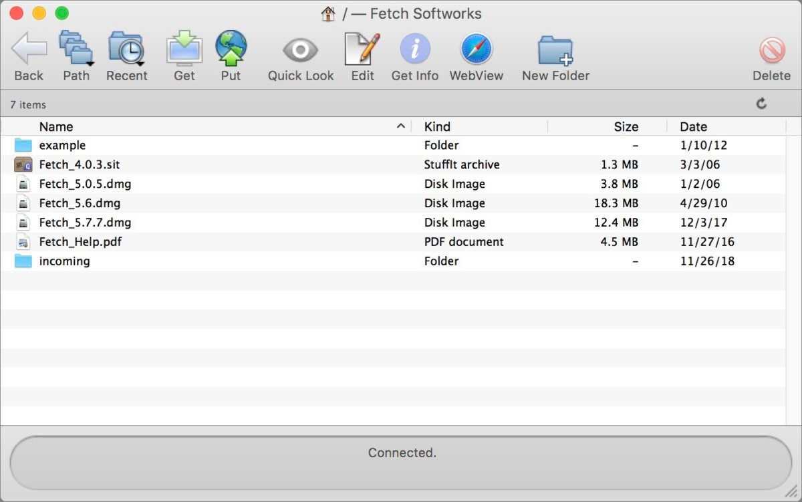Select the file name Fetch_5.7.7.dmg
This screenshot has height=502, width=802.
tap(85, 223)
